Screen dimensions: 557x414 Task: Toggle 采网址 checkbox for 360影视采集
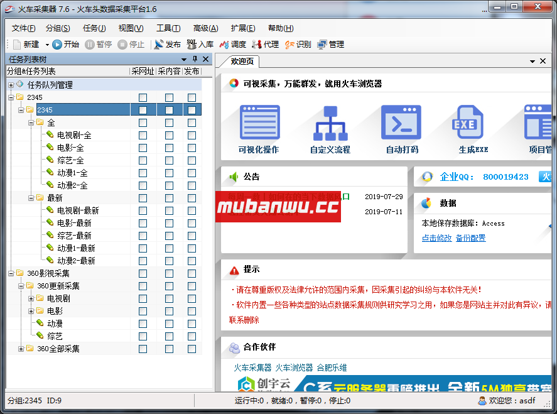[143, 274]
